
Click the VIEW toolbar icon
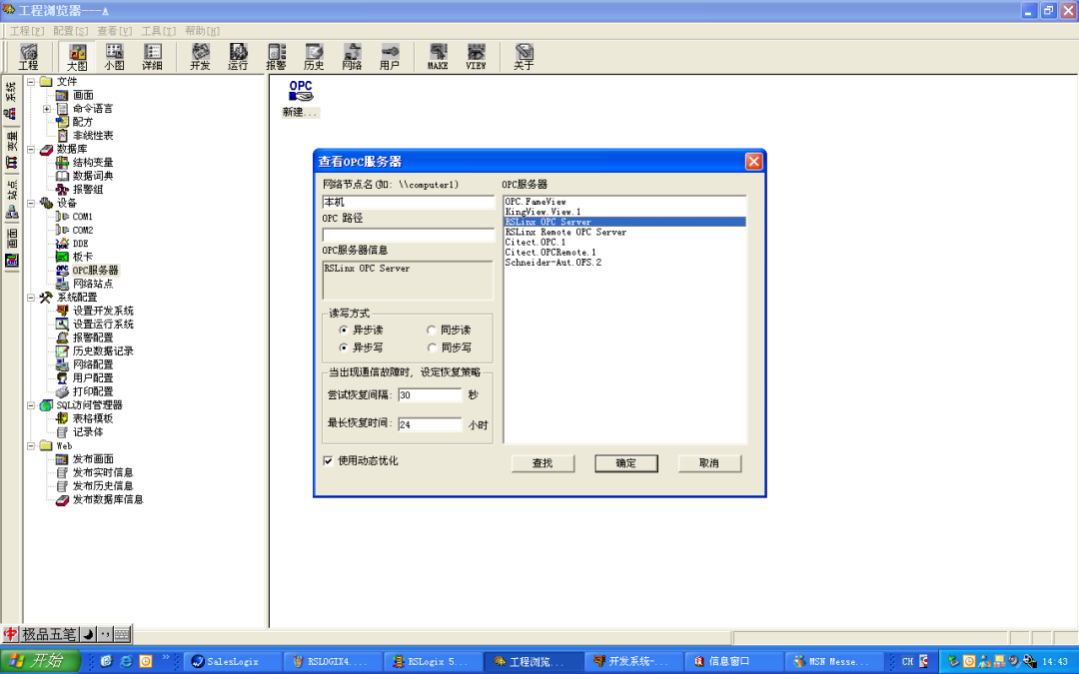coord(476,56)
